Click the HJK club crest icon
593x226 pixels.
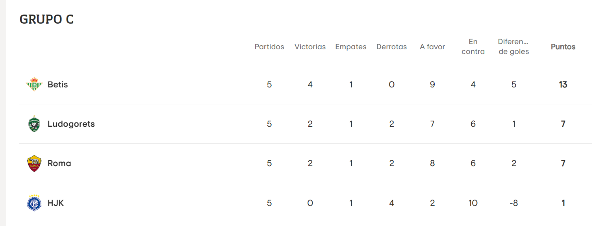(x=34, y=203)
